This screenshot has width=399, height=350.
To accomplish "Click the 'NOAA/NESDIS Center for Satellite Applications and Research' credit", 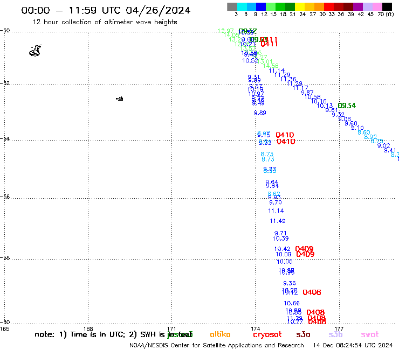I will tap(217, 345).
